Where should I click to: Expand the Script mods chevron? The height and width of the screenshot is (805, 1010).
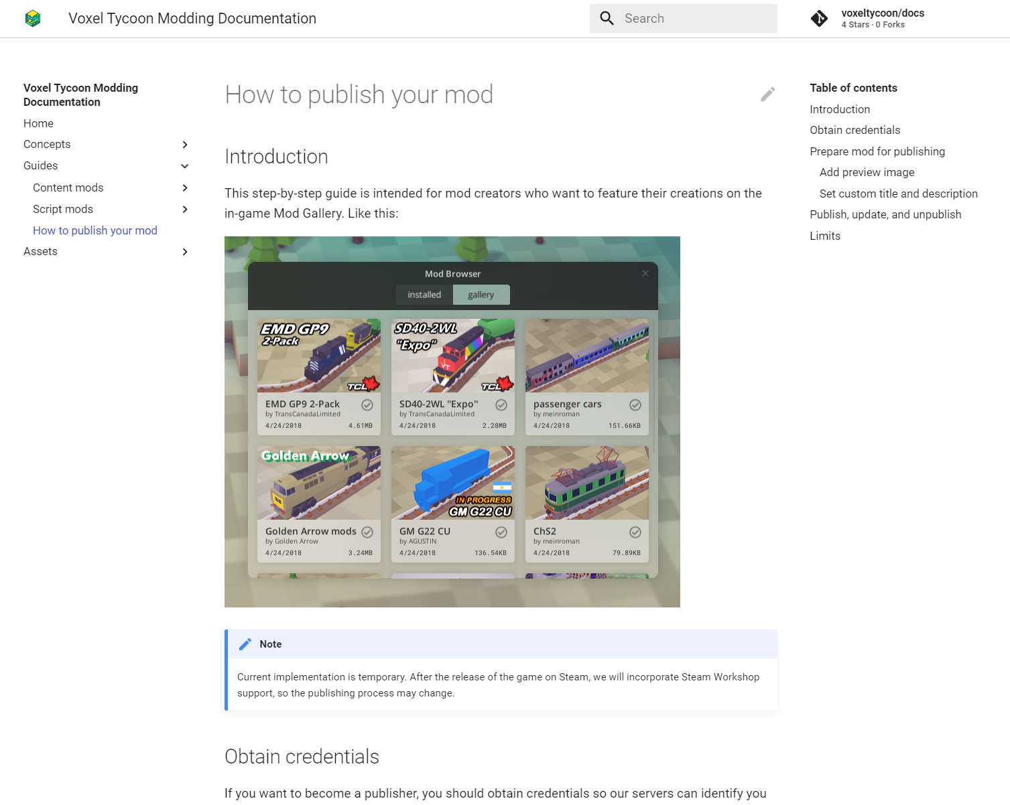(185, 210)
